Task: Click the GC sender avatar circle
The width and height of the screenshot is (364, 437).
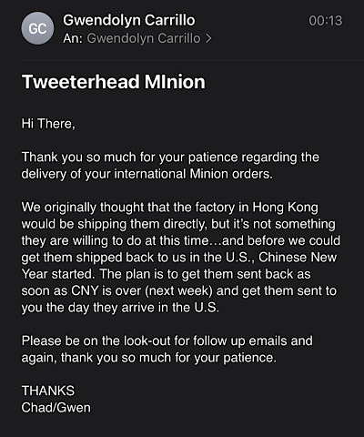Action: click(x=37, y=28)
